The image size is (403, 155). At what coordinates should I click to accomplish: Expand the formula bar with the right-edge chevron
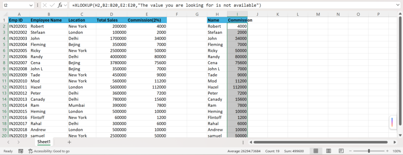coord(398,5)
